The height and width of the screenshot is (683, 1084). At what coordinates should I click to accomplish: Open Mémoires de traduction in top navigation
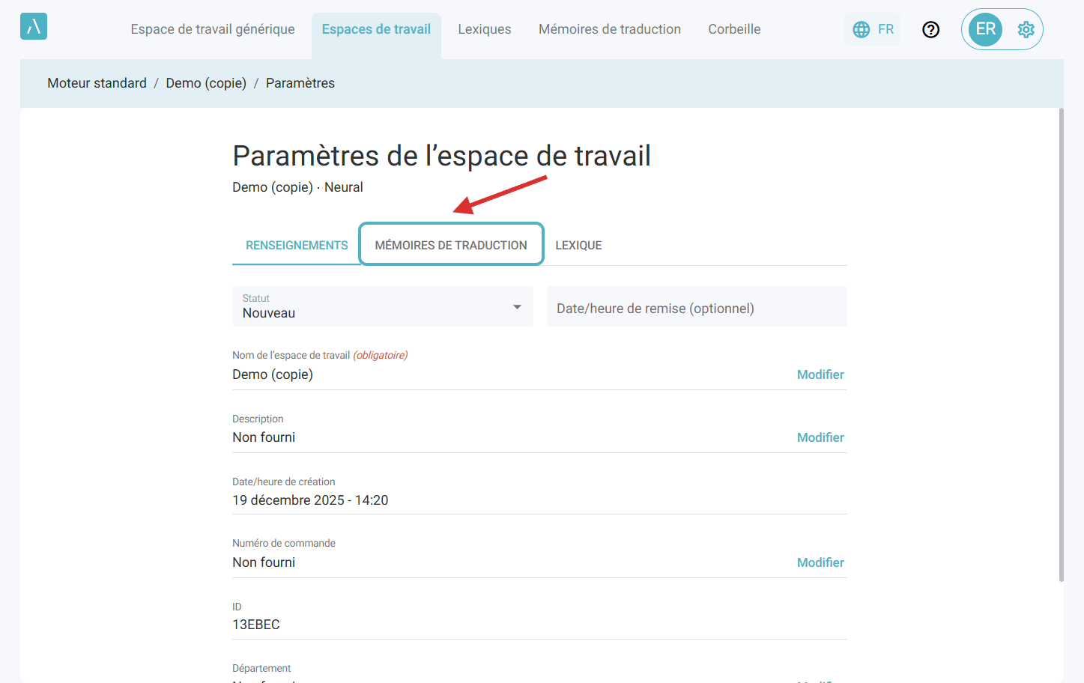point(610,29)
